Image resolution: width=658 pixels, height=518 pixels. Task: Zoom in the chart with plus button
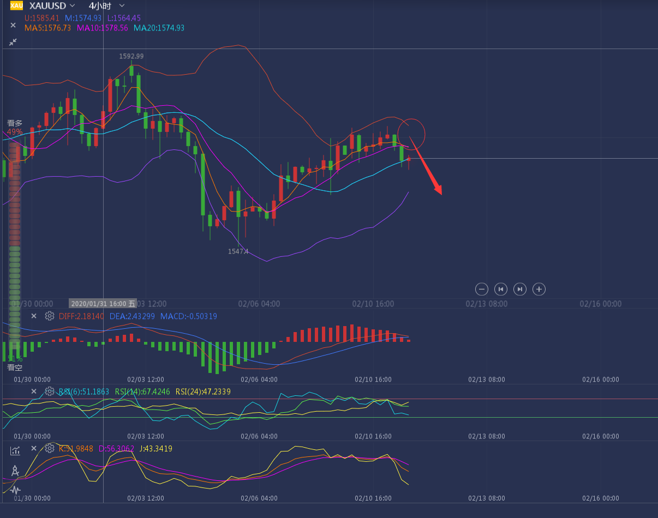(539, 289)
